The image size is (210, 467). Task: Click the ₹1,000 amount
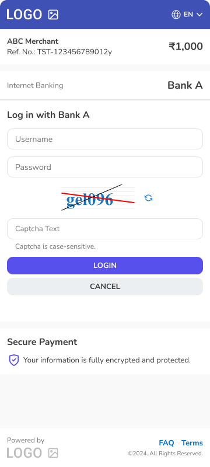click(x=186, y=47)
